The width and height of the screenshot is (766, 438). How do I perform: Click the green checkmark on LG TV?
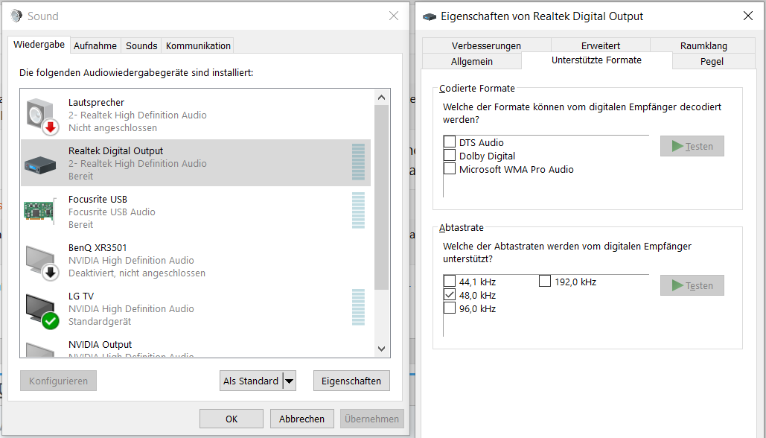tap(50, 320)
